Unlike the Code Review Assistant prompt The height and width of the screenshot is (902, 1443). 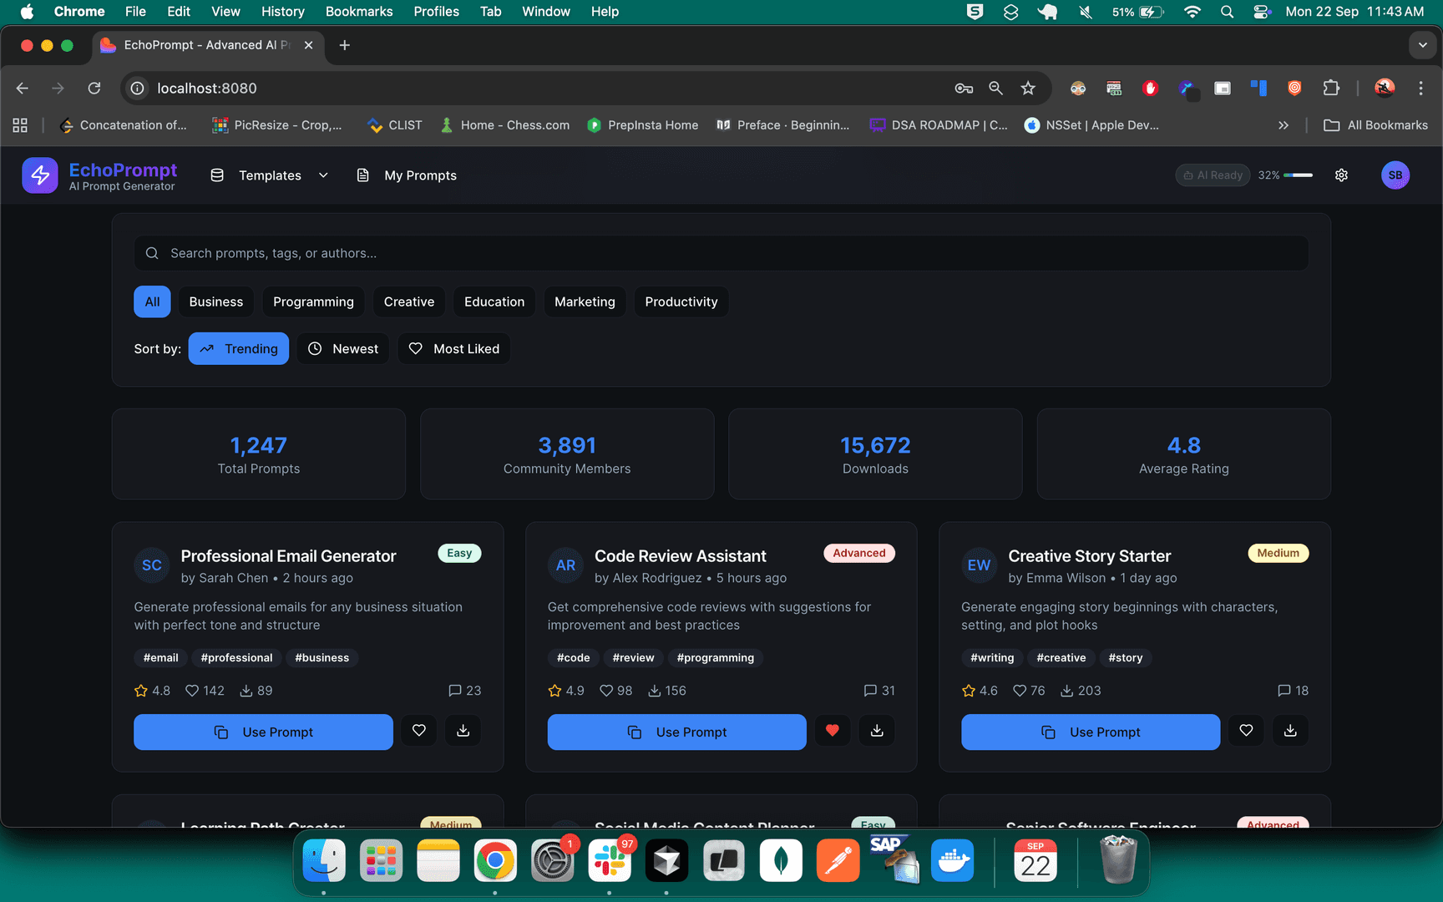pos(833,731)
